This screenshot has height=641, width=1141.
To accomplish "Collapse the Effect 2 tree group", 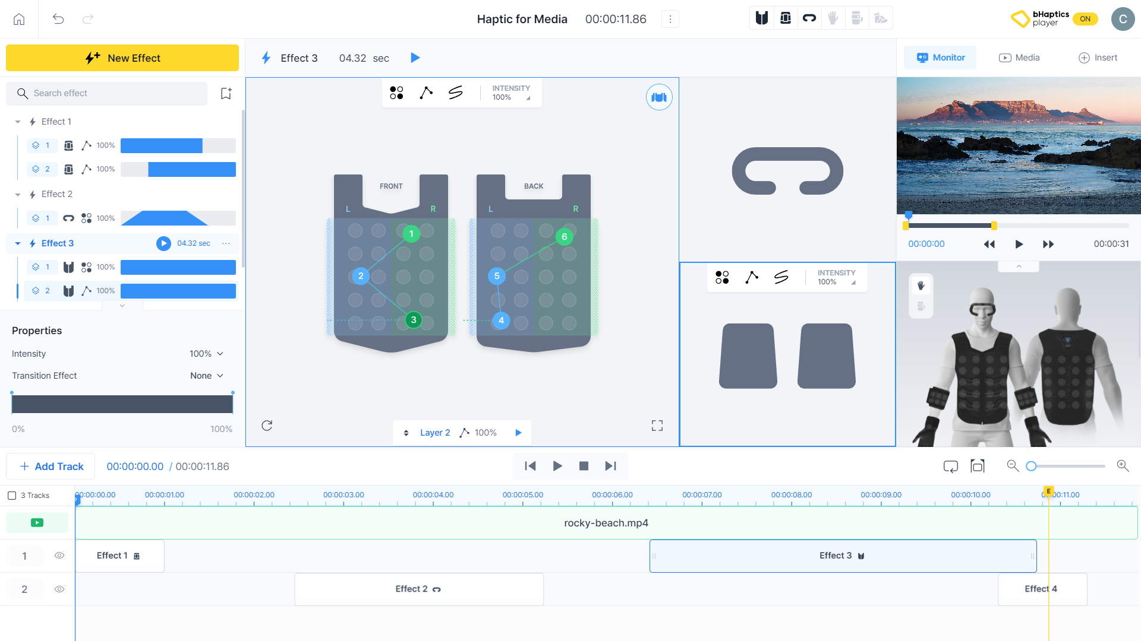I will pos(18,195).
